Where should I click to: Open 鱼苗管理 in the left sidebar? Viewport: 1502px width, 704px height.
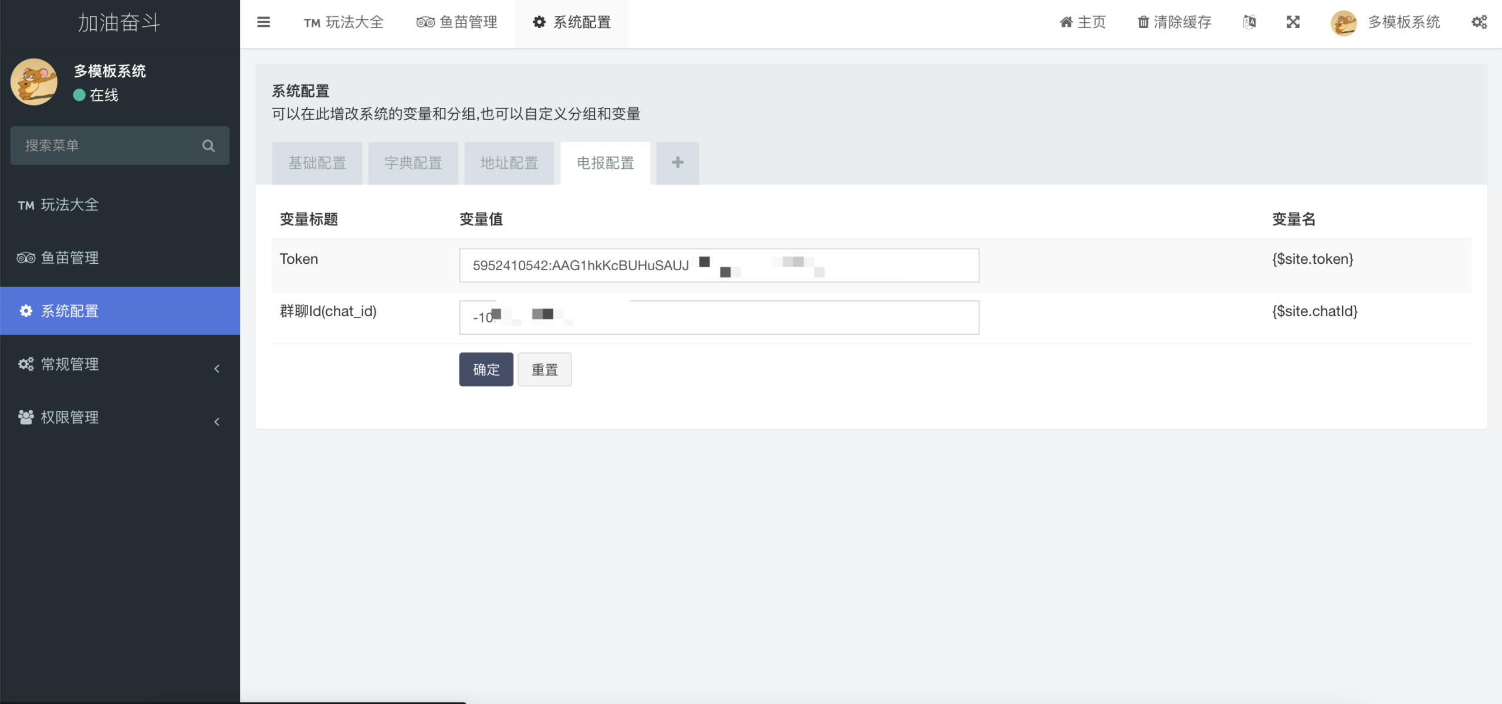click(x=69, y=258)
